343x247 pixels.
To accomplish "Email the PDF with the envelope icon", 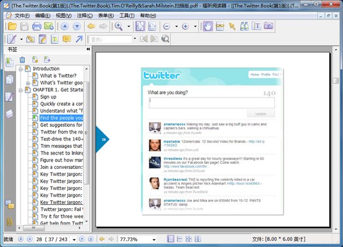I will 49,26.
